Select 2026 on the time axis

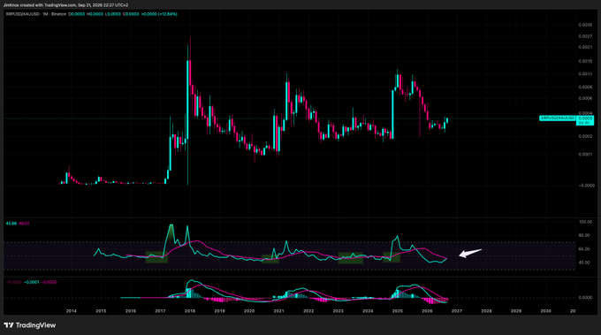click(427, 311)
